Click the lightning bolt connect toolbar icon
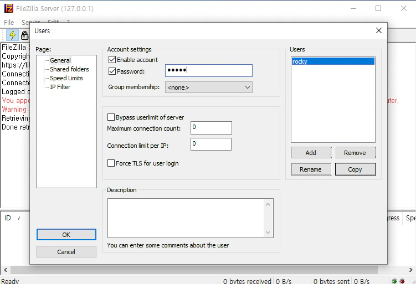Image resolution: width=416 pixels, height=284 pixels. coord(12,35)
